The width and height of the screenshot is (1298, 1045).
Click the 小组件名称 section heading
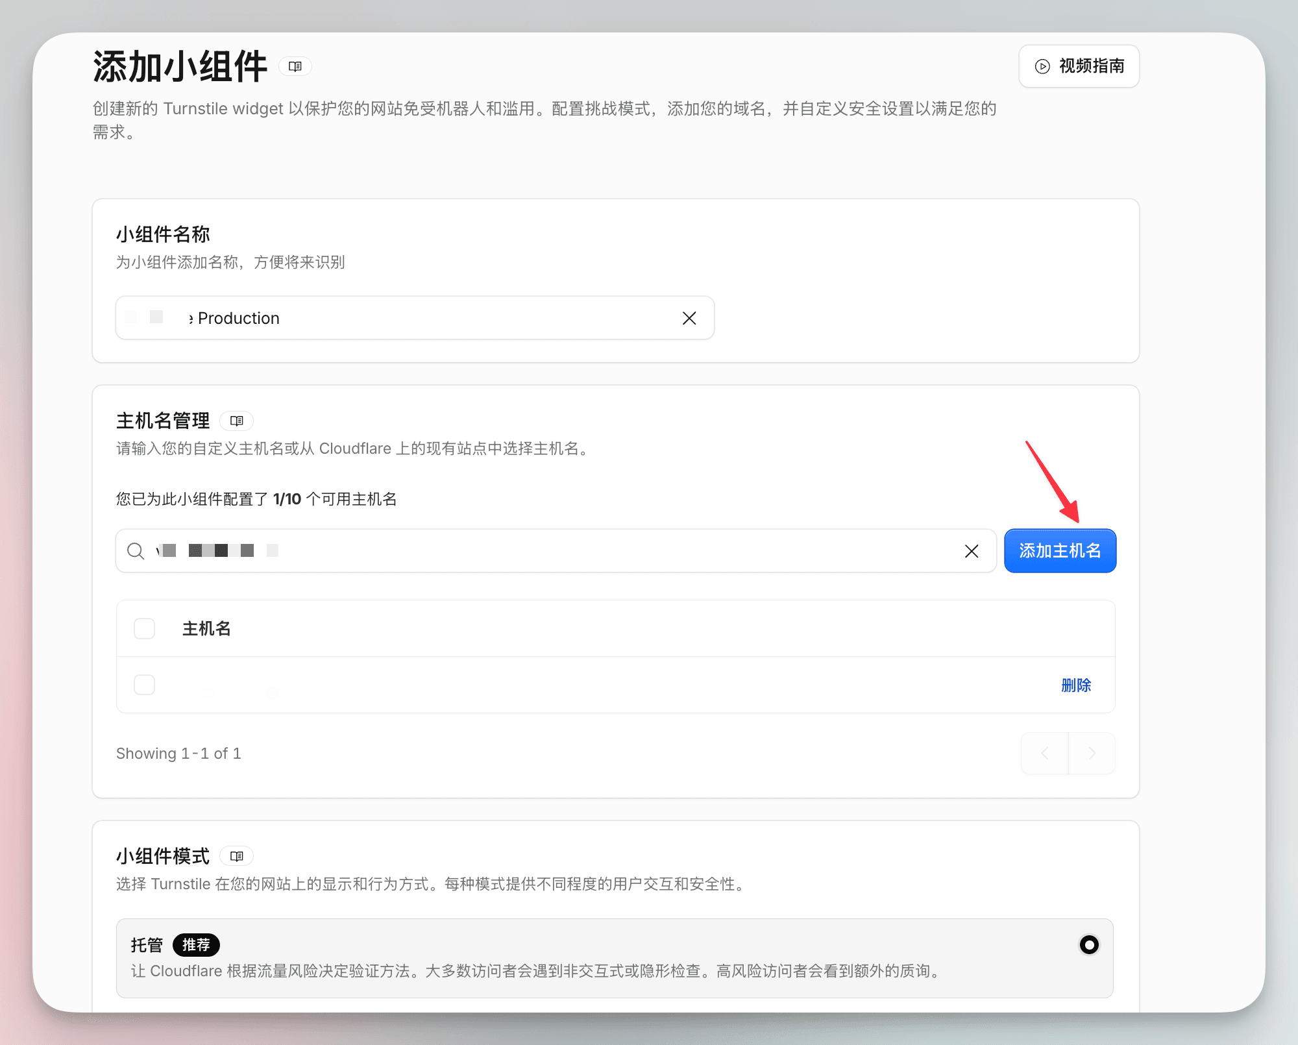click(x=163, y=234)
